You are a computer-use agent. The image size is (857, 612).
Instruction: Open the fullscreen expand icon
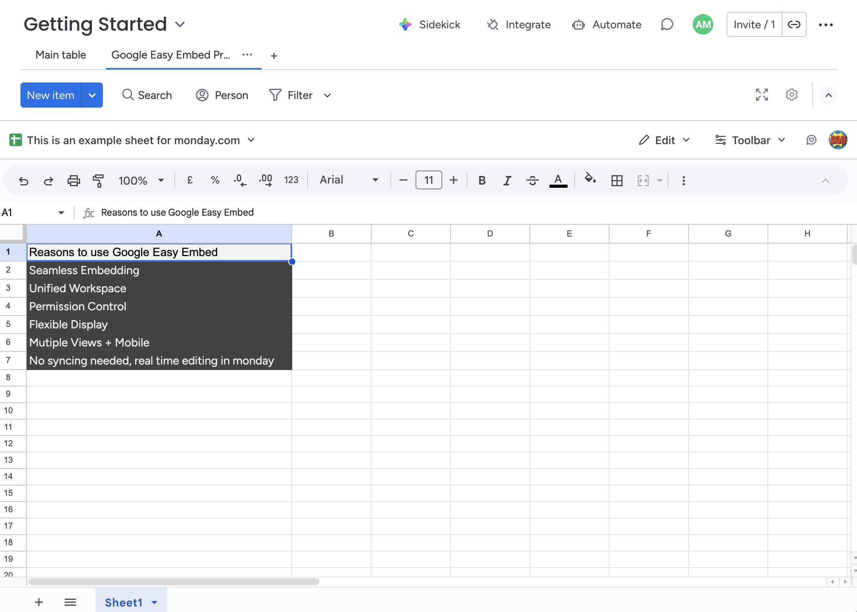pos(762,95)
